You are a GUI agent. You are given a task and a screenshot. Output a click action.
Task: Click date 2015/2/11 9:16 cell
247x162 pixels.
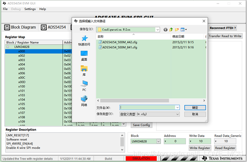point(183,47)
